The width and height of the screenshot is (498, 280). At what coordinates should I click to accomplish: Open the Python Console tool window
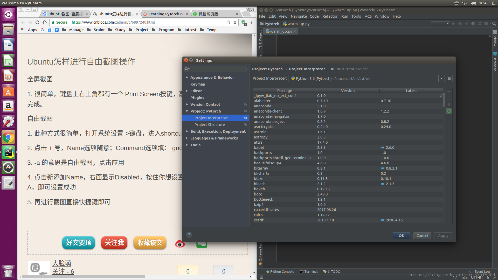280,271
